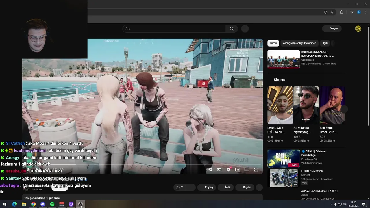This screenshot has width=370, height=208.
Task: Click the 10 abone subscriber count
Action: click(37, 190)
